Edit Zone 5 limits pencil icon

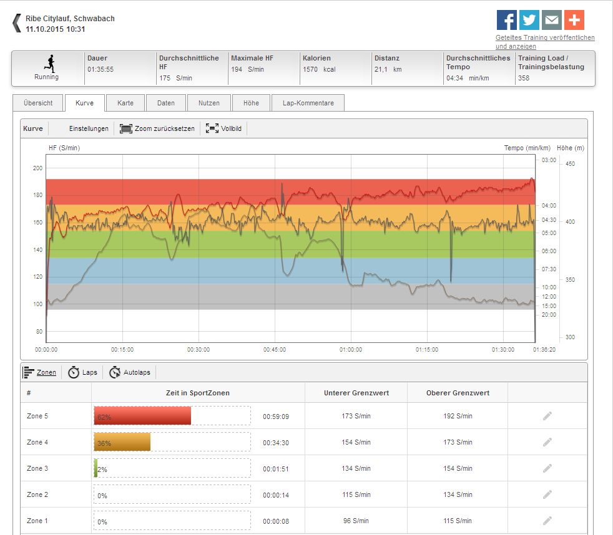547,416
